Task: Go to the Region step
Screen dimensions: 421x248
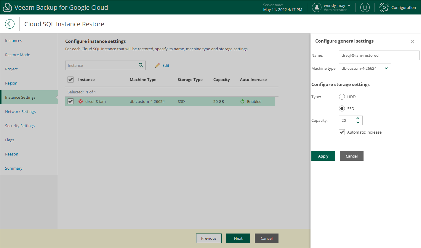Action: 11,83
